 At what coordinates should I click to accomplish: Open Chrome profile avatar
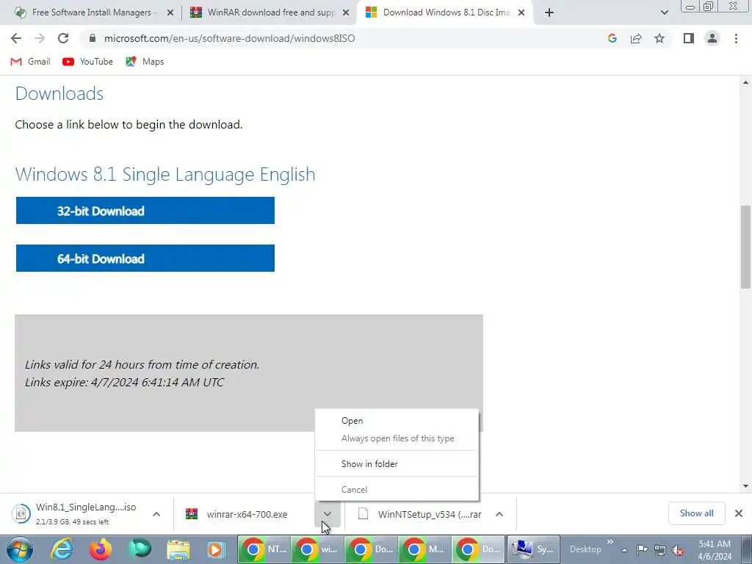[x=712, y=38]
